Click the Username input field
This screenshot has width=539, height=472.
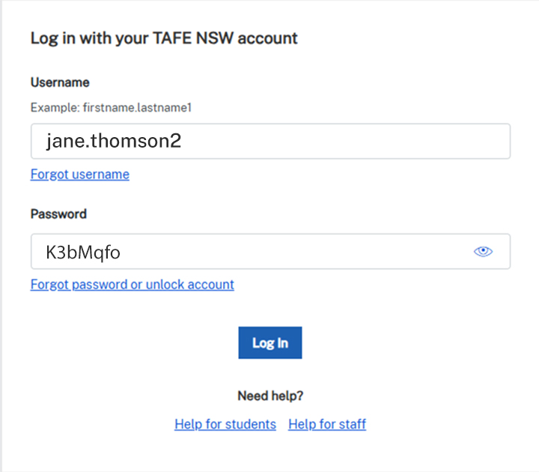269,141
